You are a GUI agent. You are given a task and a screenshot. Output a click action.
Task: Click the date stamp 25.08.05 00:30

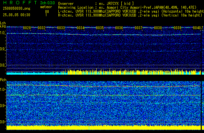tap(17, 15)
